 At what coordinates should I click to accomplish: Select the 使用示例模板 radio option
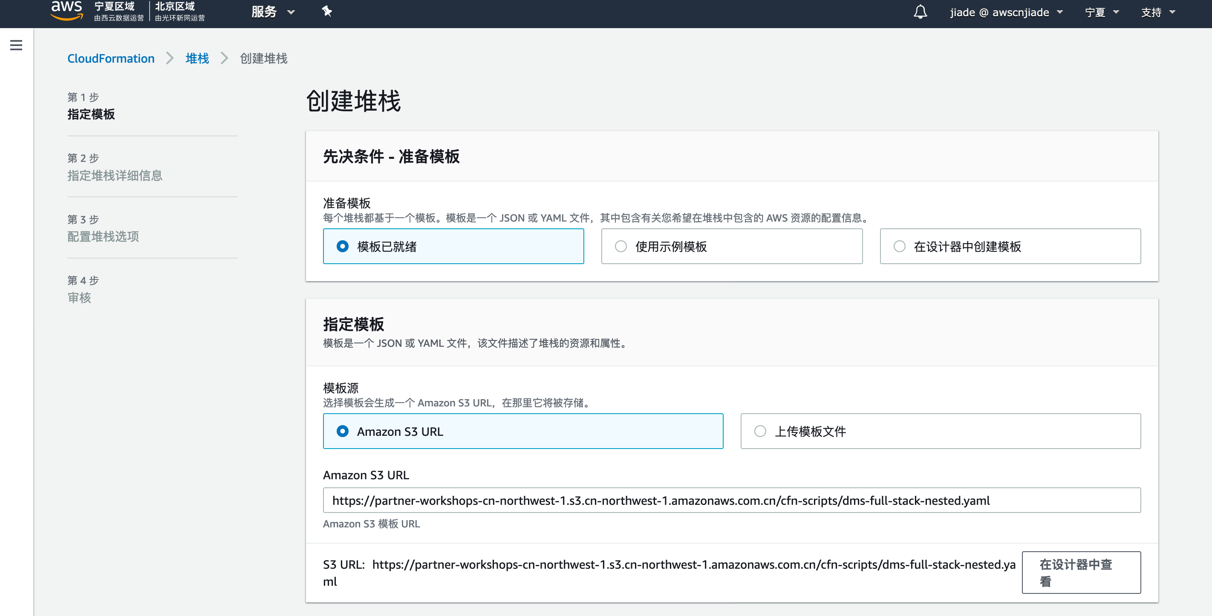(x=620, y=246)
